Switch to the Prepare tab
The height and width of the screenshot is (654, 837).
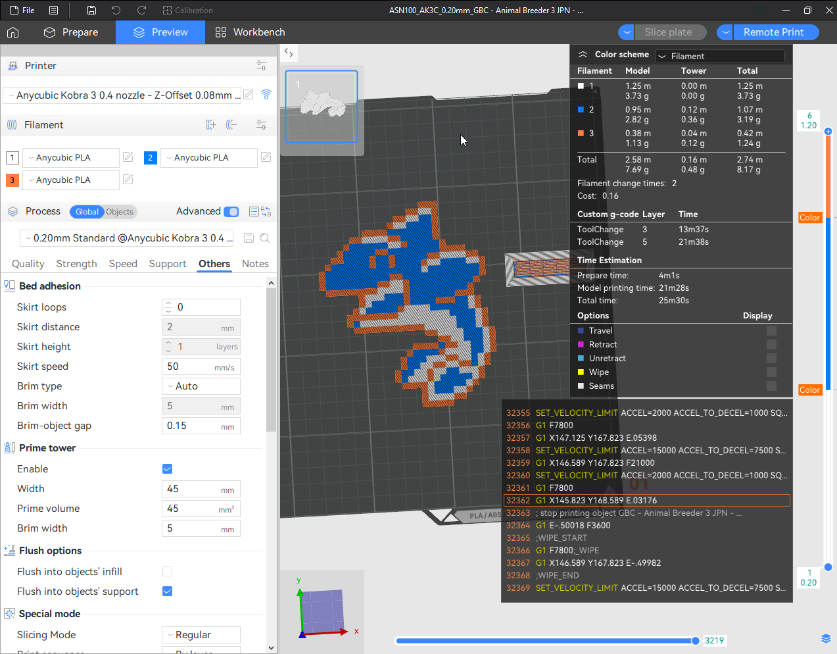point(71,32)
